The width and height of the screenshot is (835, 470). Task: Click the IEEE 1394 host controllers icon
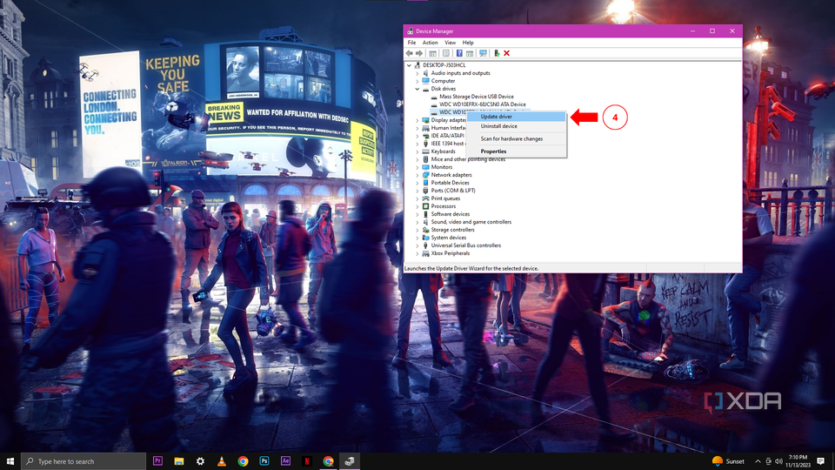(x=425, y=144)
